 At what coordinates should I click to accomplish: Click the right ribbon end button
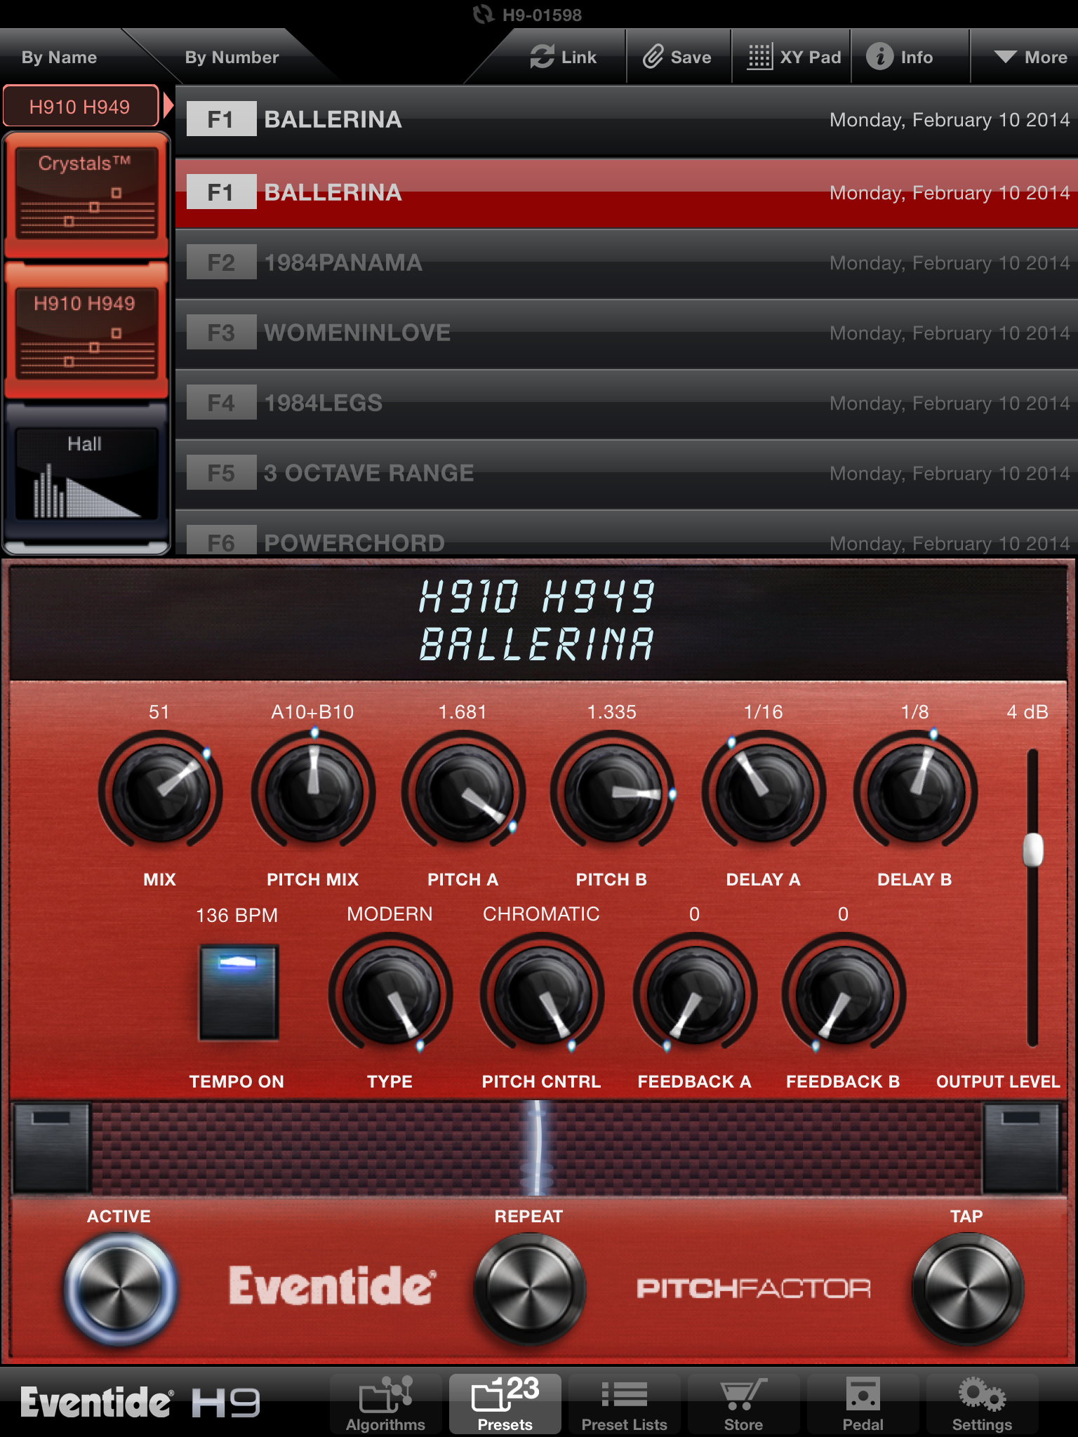click(x=1021, y=1148)
